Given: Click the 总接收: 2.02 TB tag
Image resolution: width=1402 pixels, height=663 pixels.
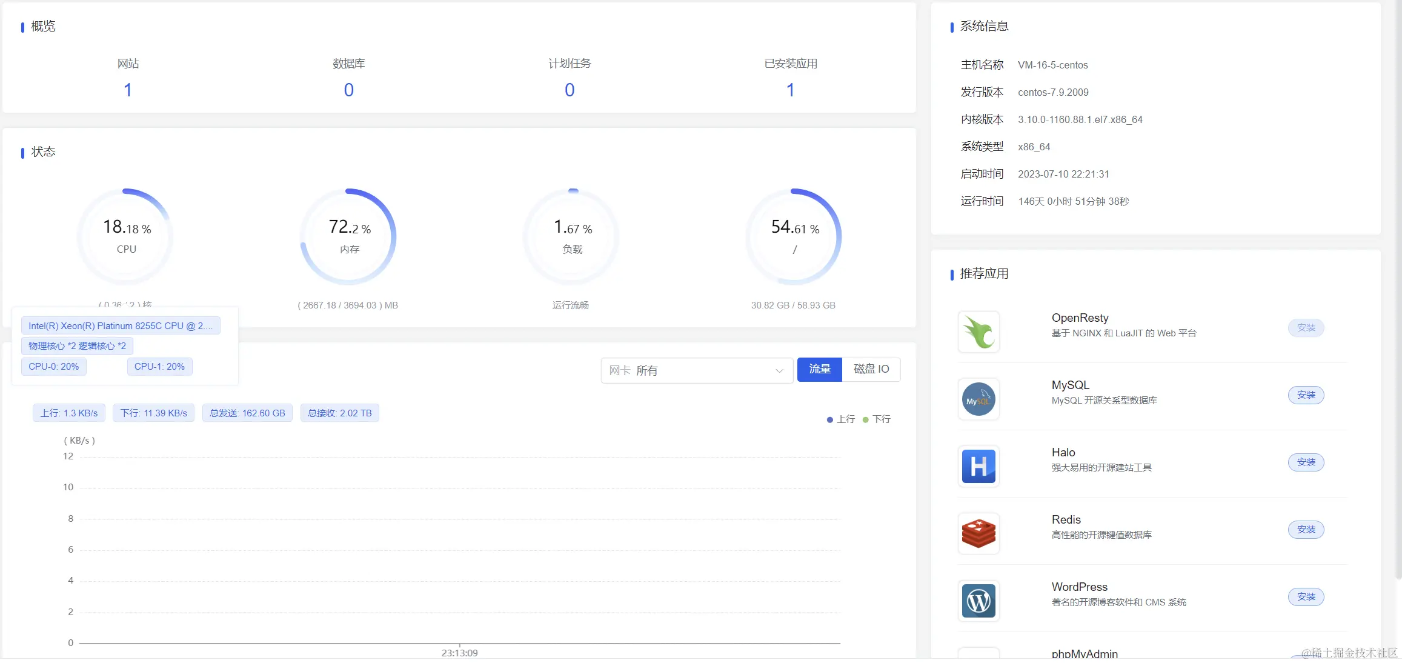Looking at the screenshot, I should tap(340, 413).
